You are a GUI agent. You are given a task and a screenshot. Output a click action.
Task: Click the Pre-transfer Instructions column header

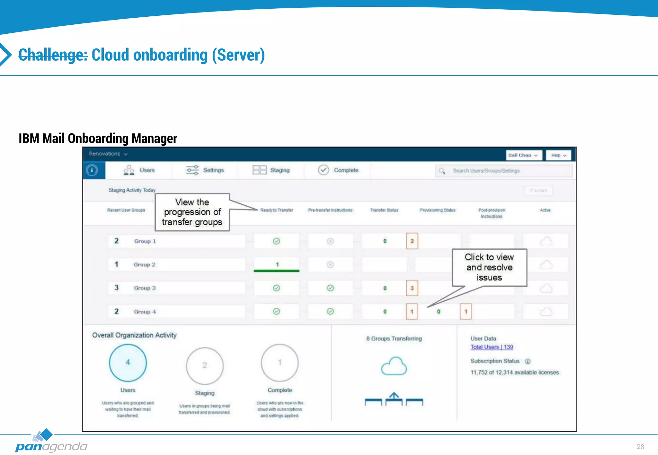pyautogui.click(x=330, y=210)
